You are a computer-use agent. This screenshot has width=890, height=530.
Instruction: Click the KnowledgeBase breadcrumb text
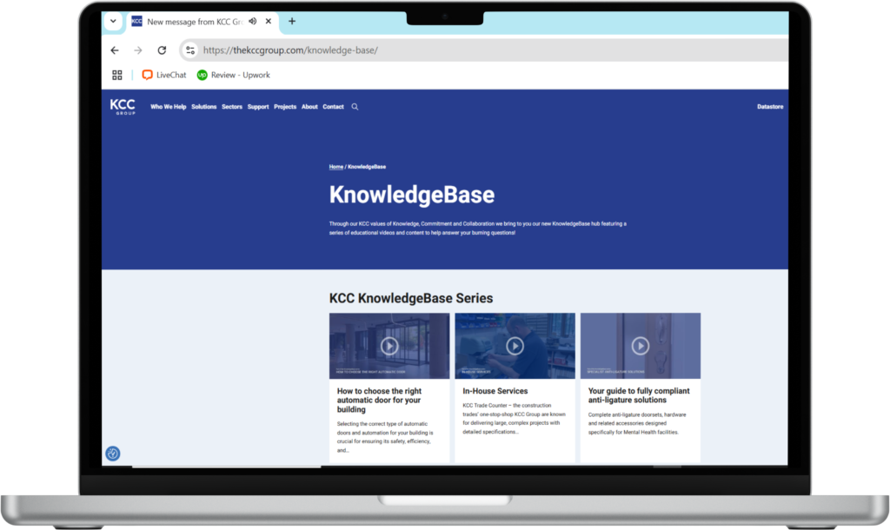point(367,167)
